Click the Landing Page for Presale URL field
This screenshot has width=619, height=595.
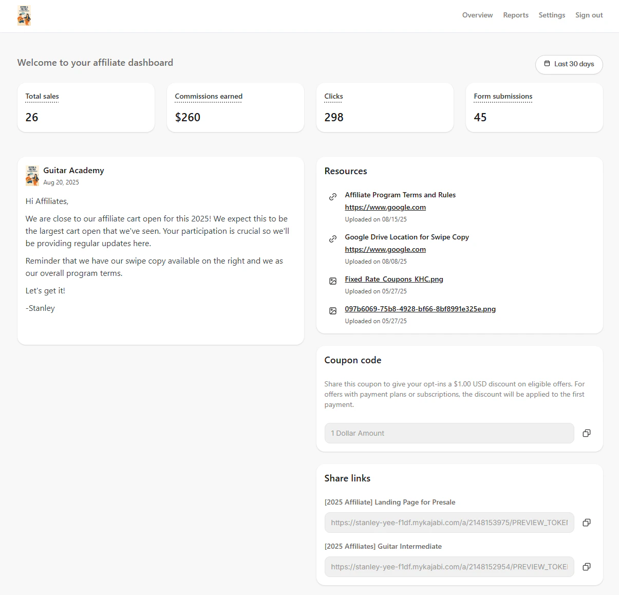coord(449,523)
